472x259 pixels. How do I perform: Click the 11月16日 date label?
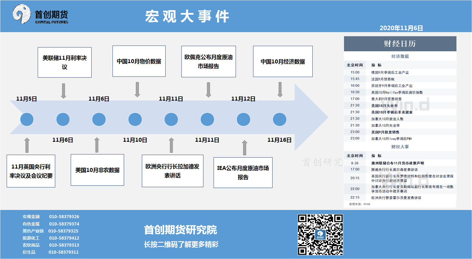click(280, 140)
